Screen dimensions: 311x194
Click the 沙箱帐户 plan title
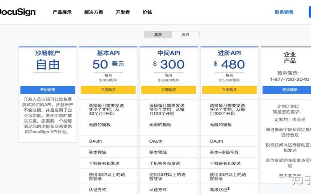[47, 53]
